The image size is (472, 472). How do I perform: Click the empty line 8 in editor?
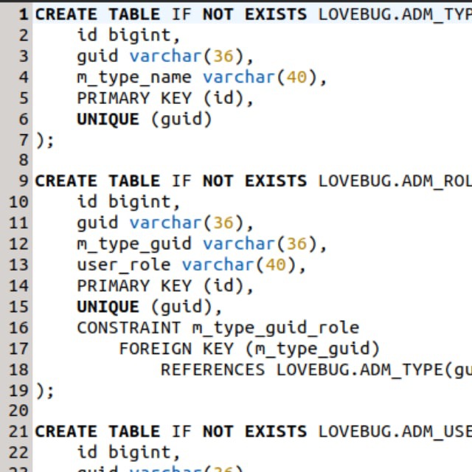click(252, 160)
